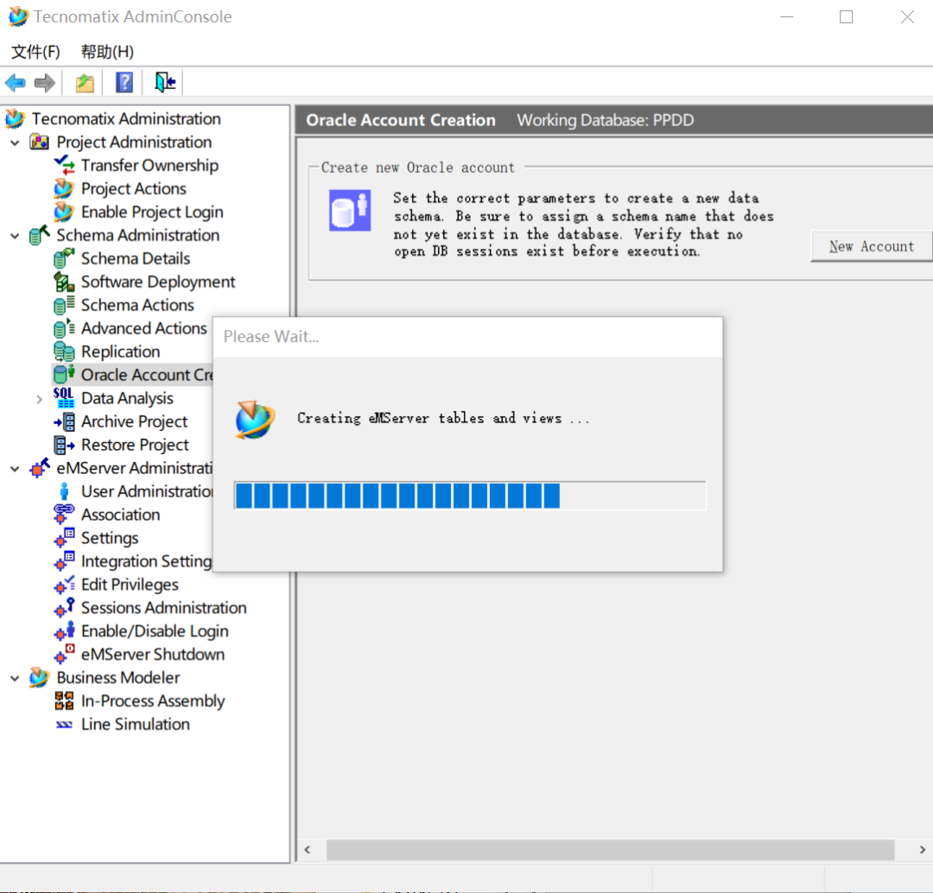Select Tecnomatix Administration root node

pyautogui.click(x=126, y=119)
